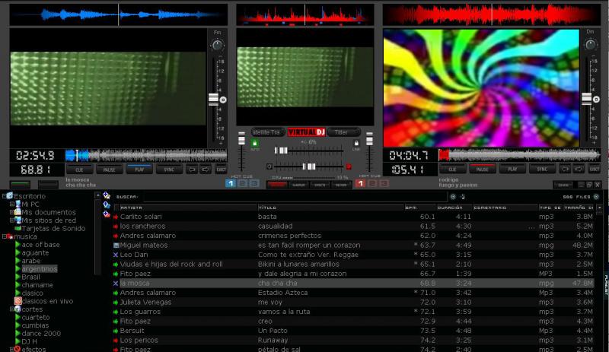Click the right deck song position waveform

pyautogui.click(x=519, y=155)
